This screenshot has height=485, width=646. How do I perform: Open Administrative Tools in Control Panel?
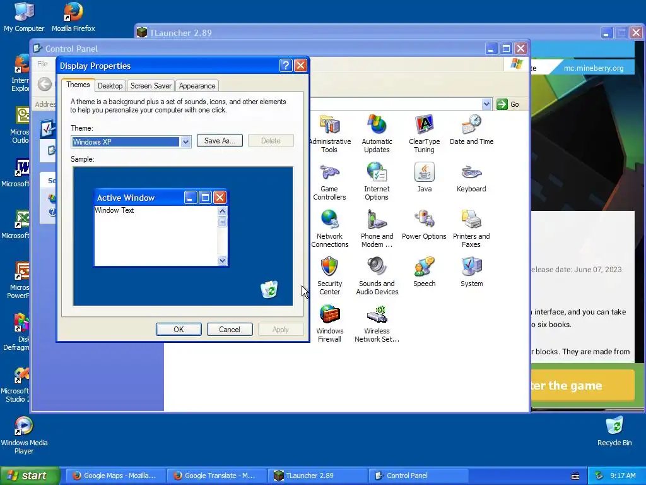click(x=329, y=134)
